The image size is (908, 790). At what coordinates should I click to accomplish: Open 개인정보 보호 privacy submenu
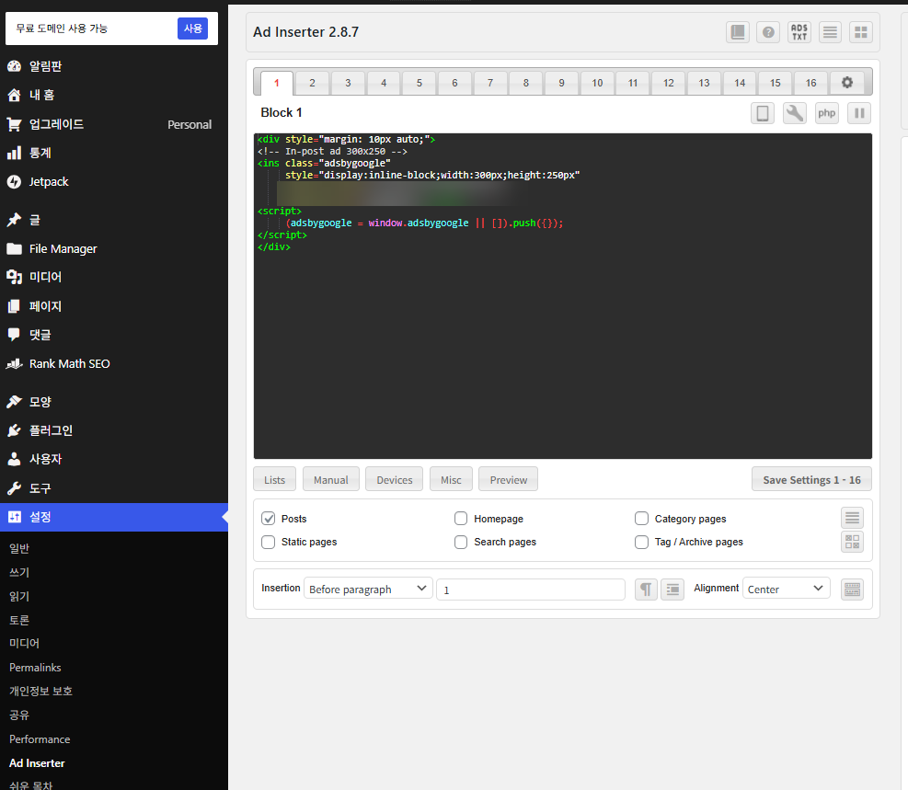click(x=40, y=691)
